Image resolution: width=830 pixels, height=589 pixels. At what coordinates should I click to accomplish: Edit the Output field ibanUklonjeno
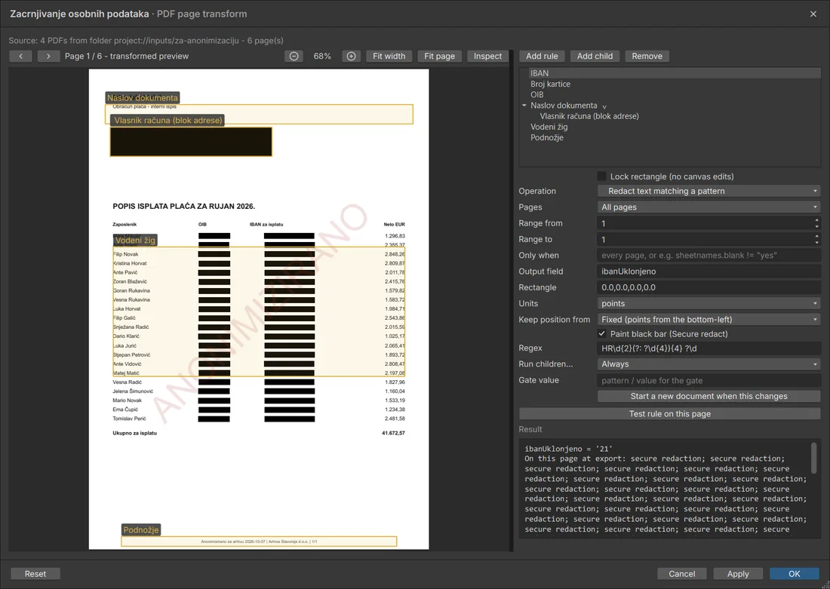(709, 271)
